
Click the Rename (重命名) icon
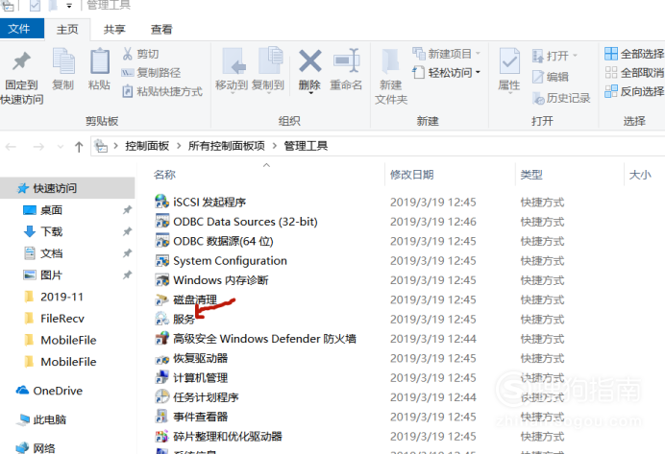(x=347, y=61)
